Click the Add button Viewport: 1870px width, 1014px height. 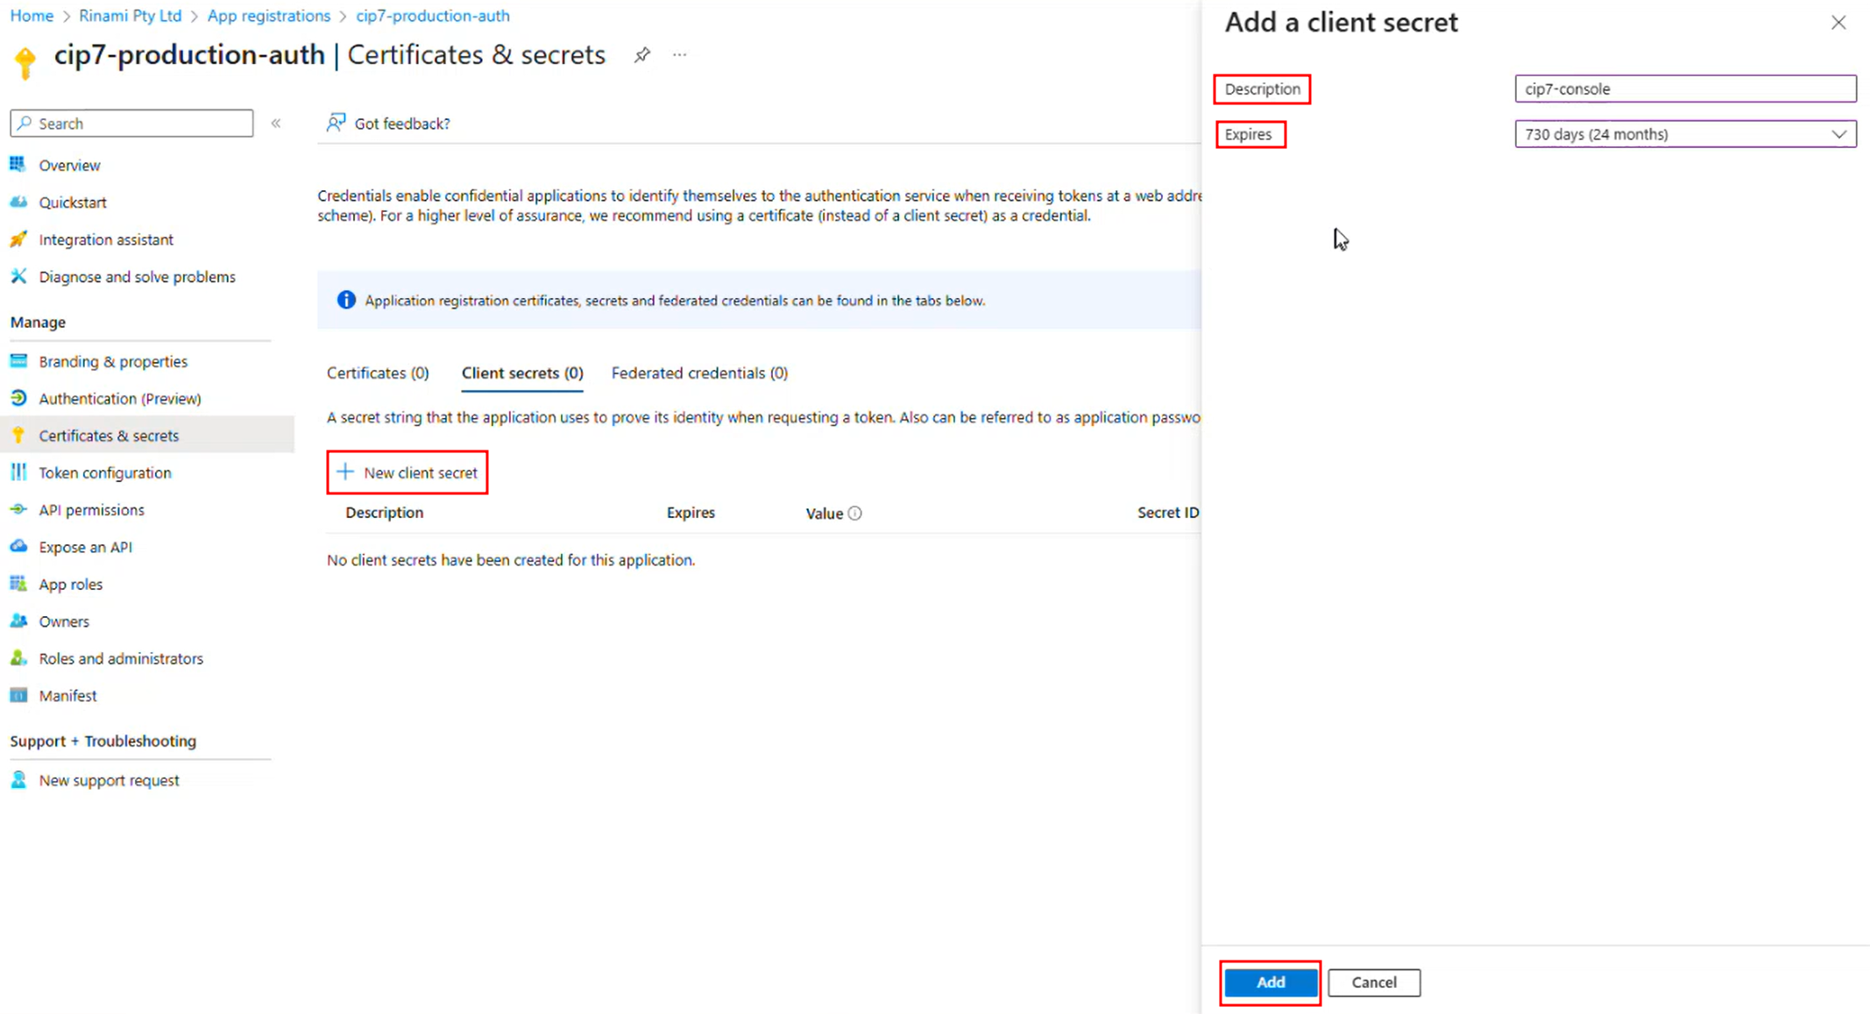pyautogui.click(x=1271, y=982)
